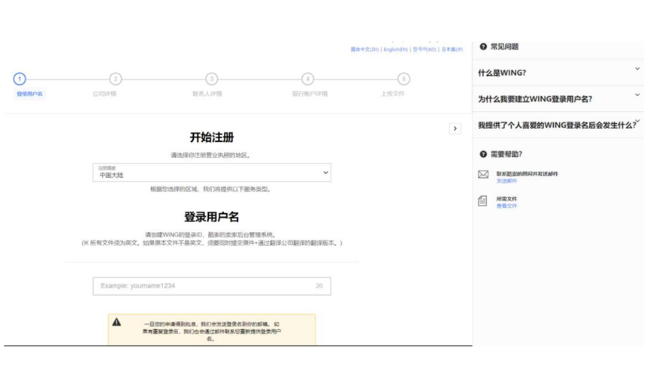Go to step 2 公司详情
650x382 pixels.
coord(115,79)
